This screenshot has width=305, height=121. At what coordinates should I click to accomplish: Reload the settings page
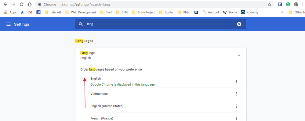pyautogui.click(x=22, y=4)
